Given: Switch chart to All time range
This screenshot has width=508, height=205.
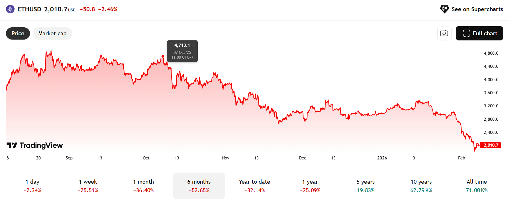Looking at the screenshot, I should pyautogui.click(x=477, y=186).
